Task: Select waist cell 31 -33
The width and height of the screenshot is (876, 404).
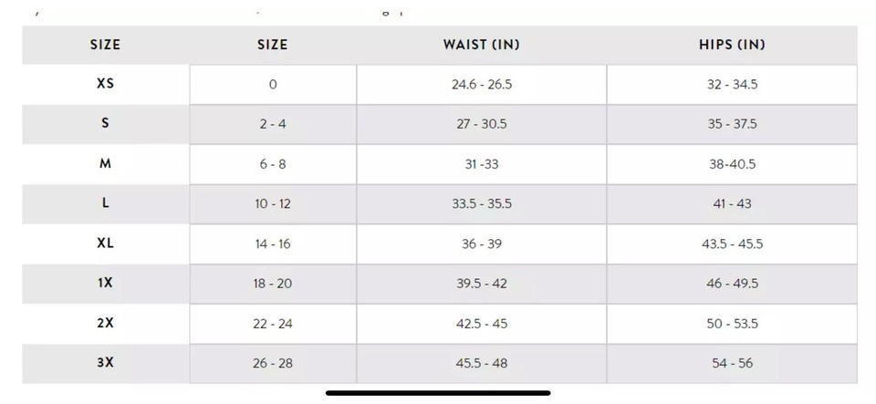Action: click(482, 165)
